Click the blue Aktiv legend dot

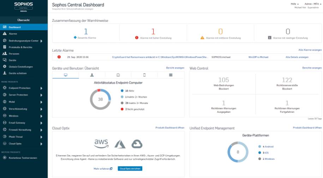click(x=122, y=90)
